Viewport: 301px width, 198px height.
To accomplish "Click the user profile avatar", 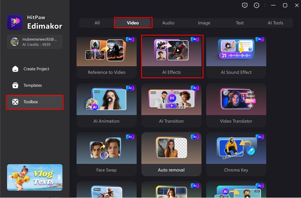I will coord(15,42).
